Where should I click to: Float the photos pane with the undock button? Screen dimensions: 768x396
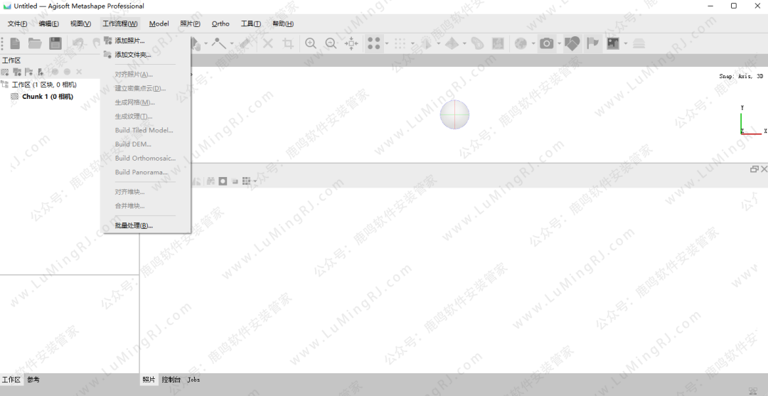tap(754, 169)
